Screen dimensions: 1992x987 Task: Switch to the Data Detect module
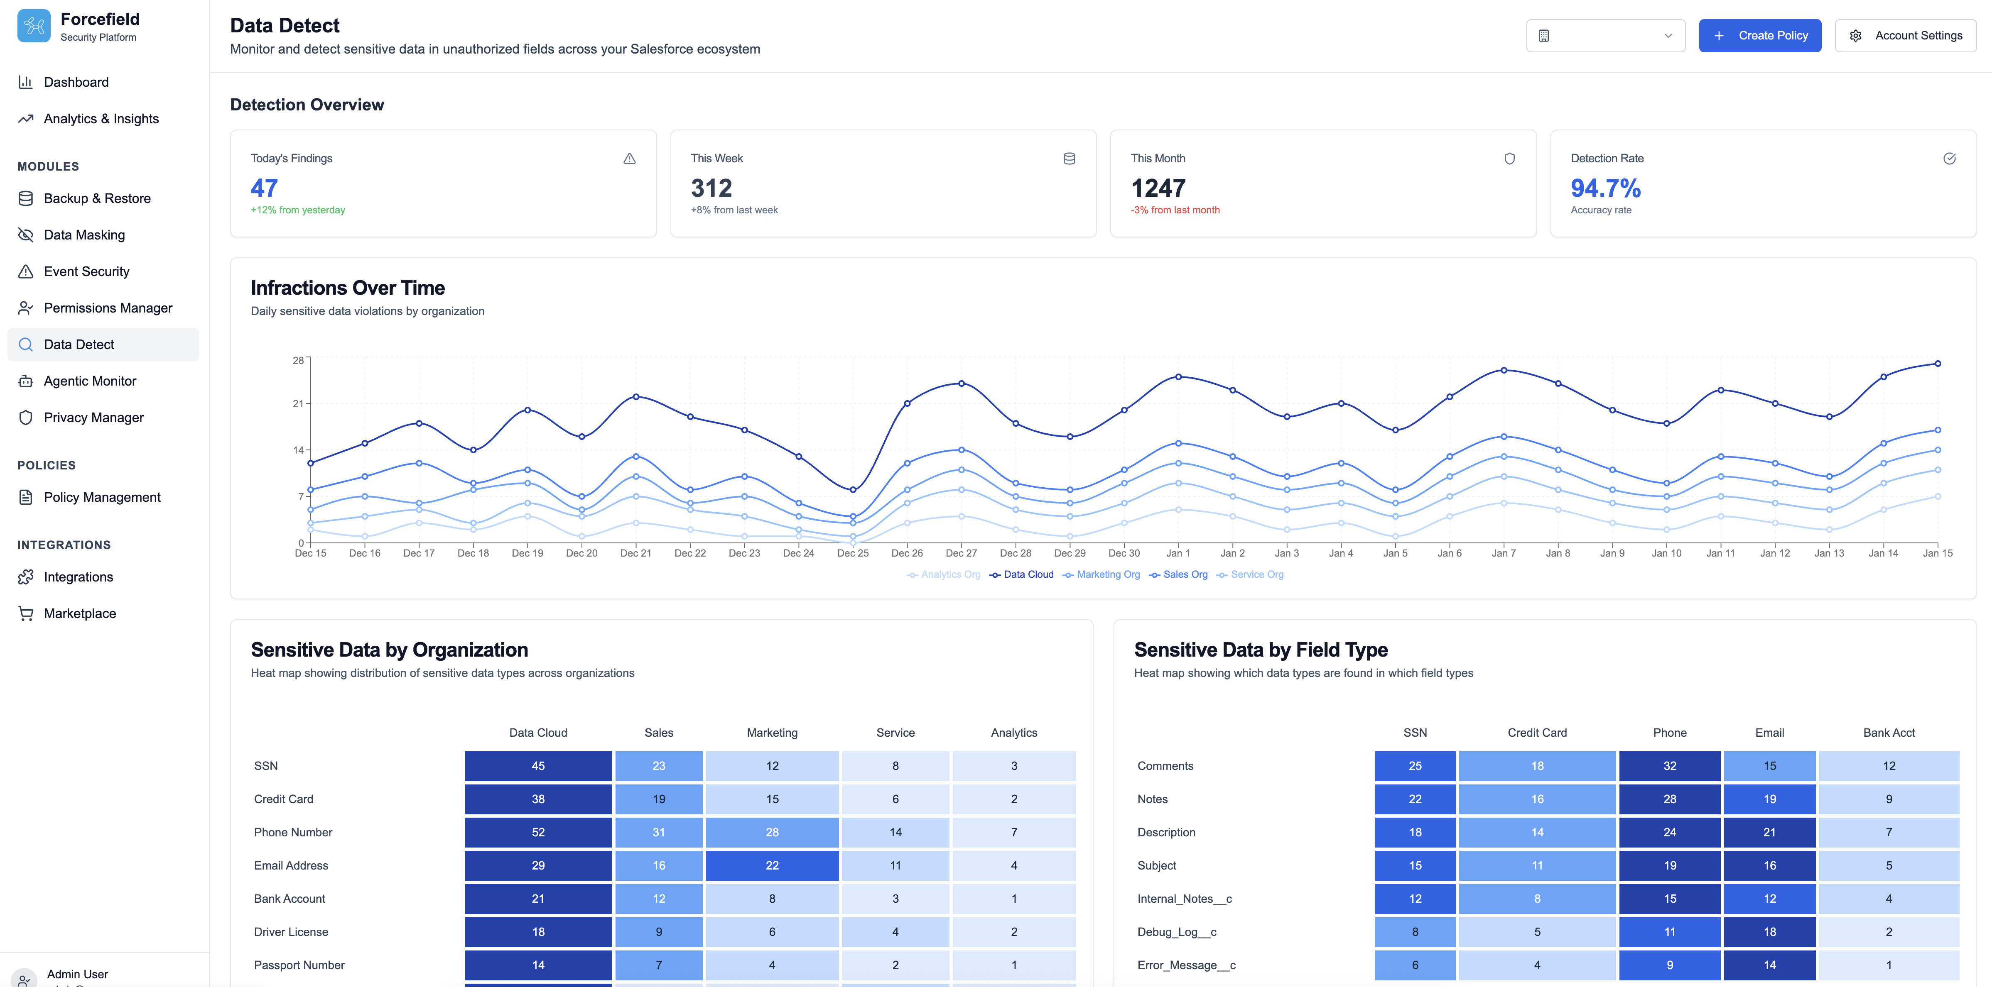pos(79,344)
